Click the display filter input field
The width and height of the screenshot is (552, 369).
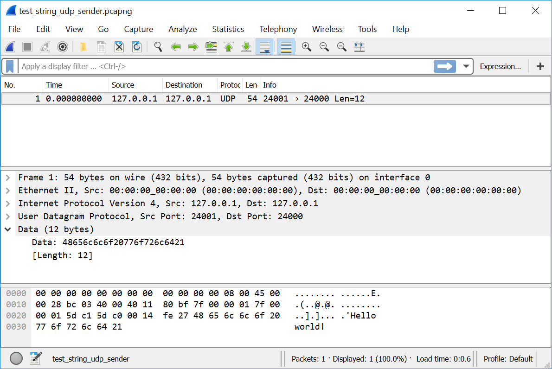(223, 66)
